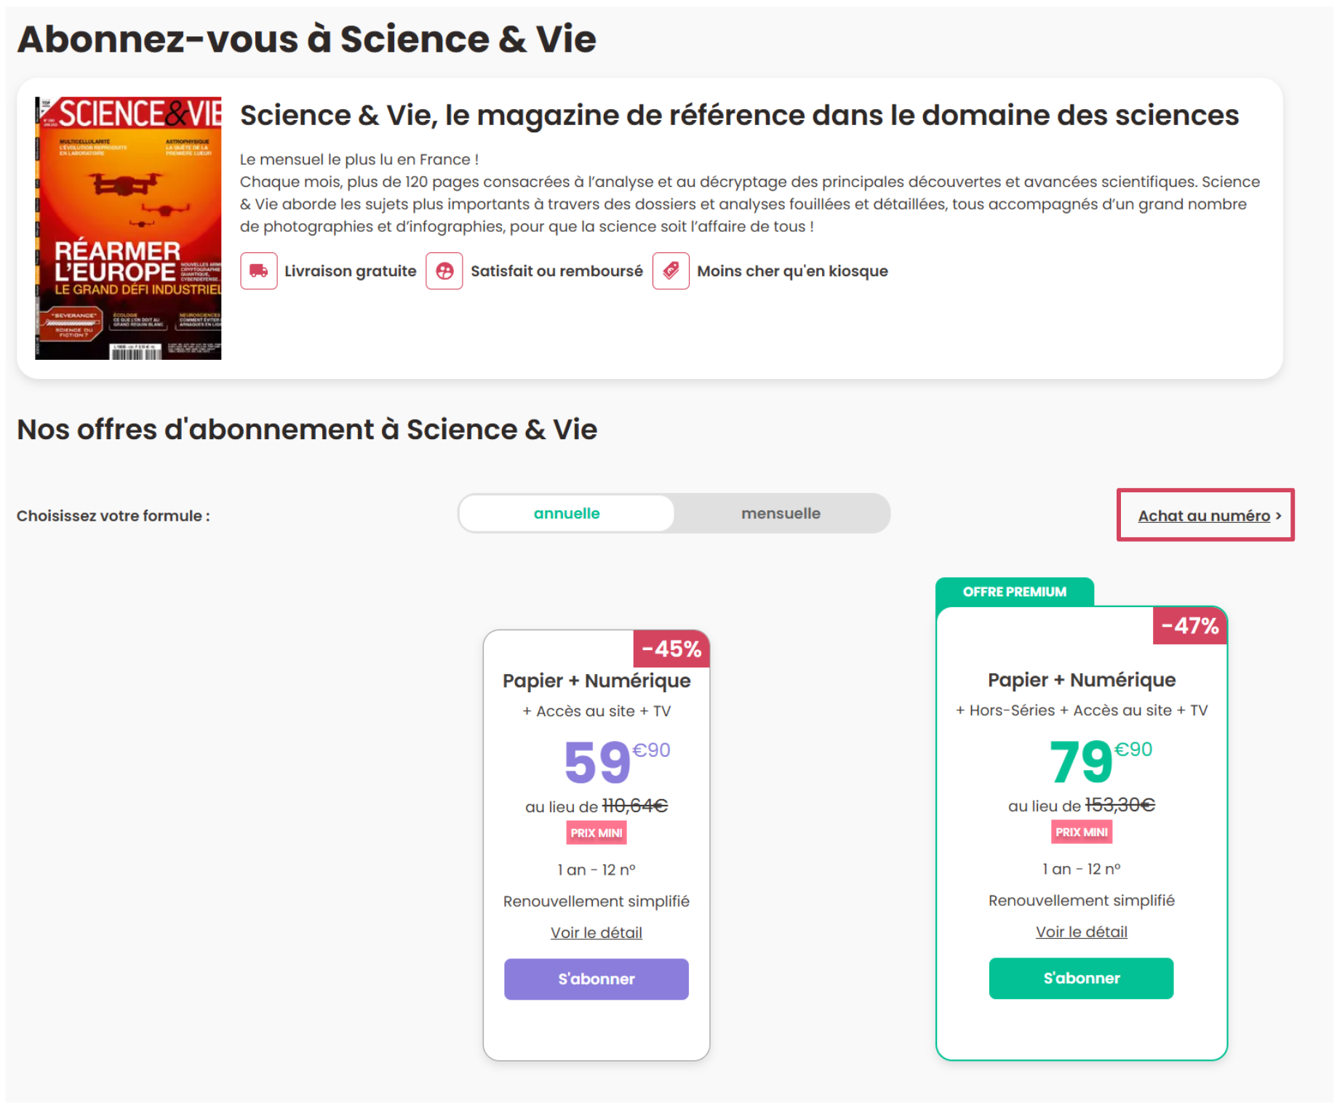Expand 'Voir le détail' under the premium offer
The image size is (1337, 1103).
[1081, 931]
